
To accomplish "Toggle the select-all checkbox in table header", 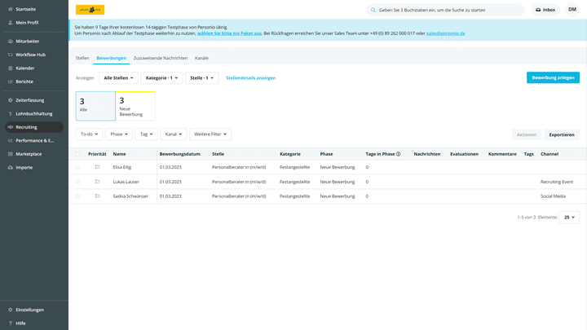I will pos(78,153).
